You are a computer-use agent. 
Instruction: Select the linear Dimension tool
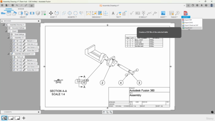click(88, 13)
